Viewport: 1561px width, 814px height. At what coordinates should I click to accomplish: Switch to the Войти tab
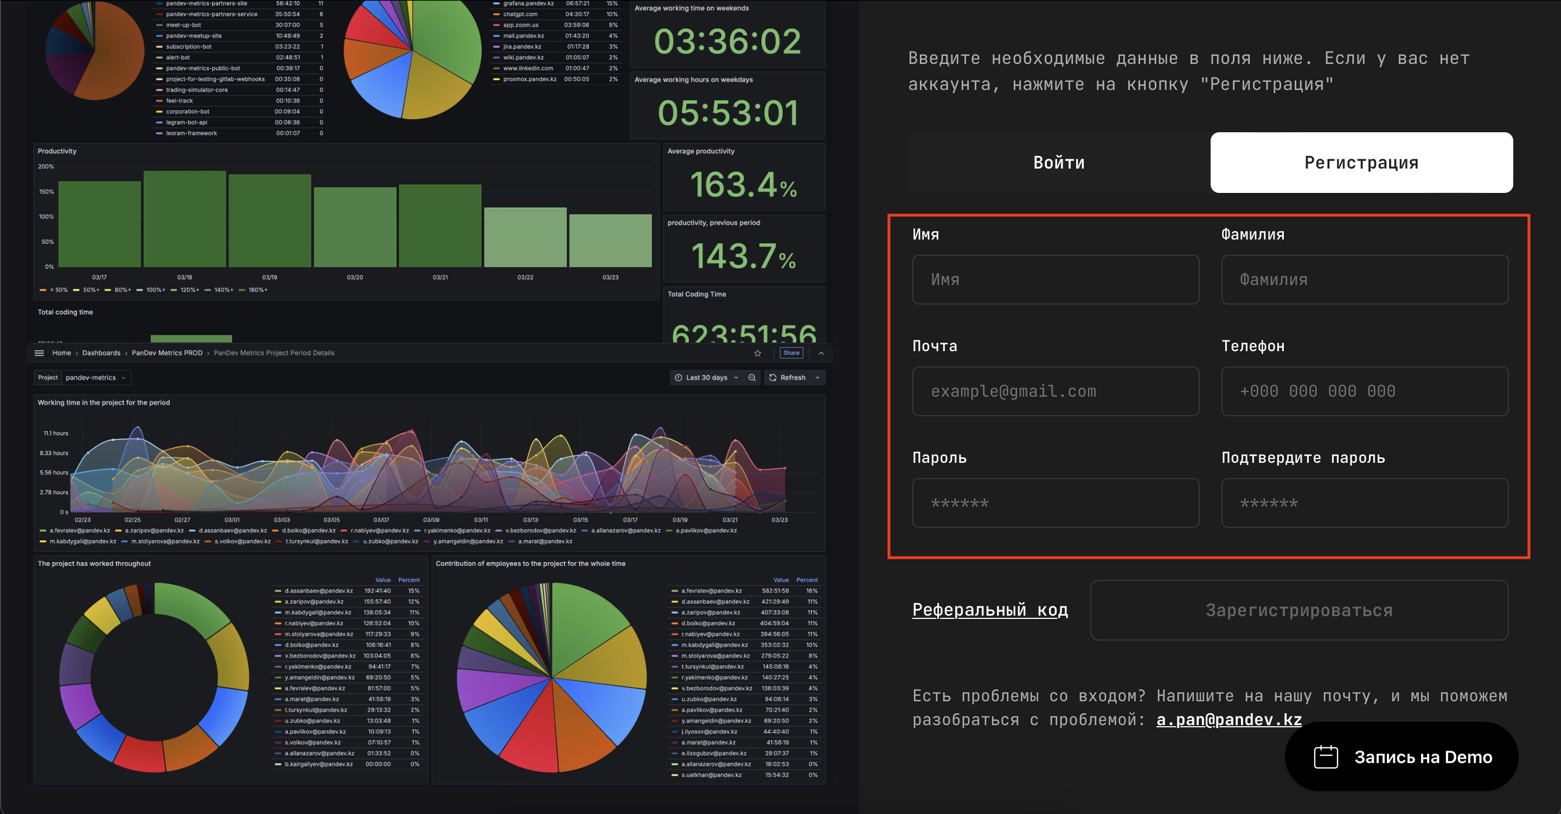coord(1059,163)
